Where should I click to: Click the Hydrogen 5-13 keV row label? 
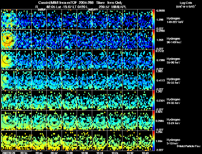click(173, 142)
